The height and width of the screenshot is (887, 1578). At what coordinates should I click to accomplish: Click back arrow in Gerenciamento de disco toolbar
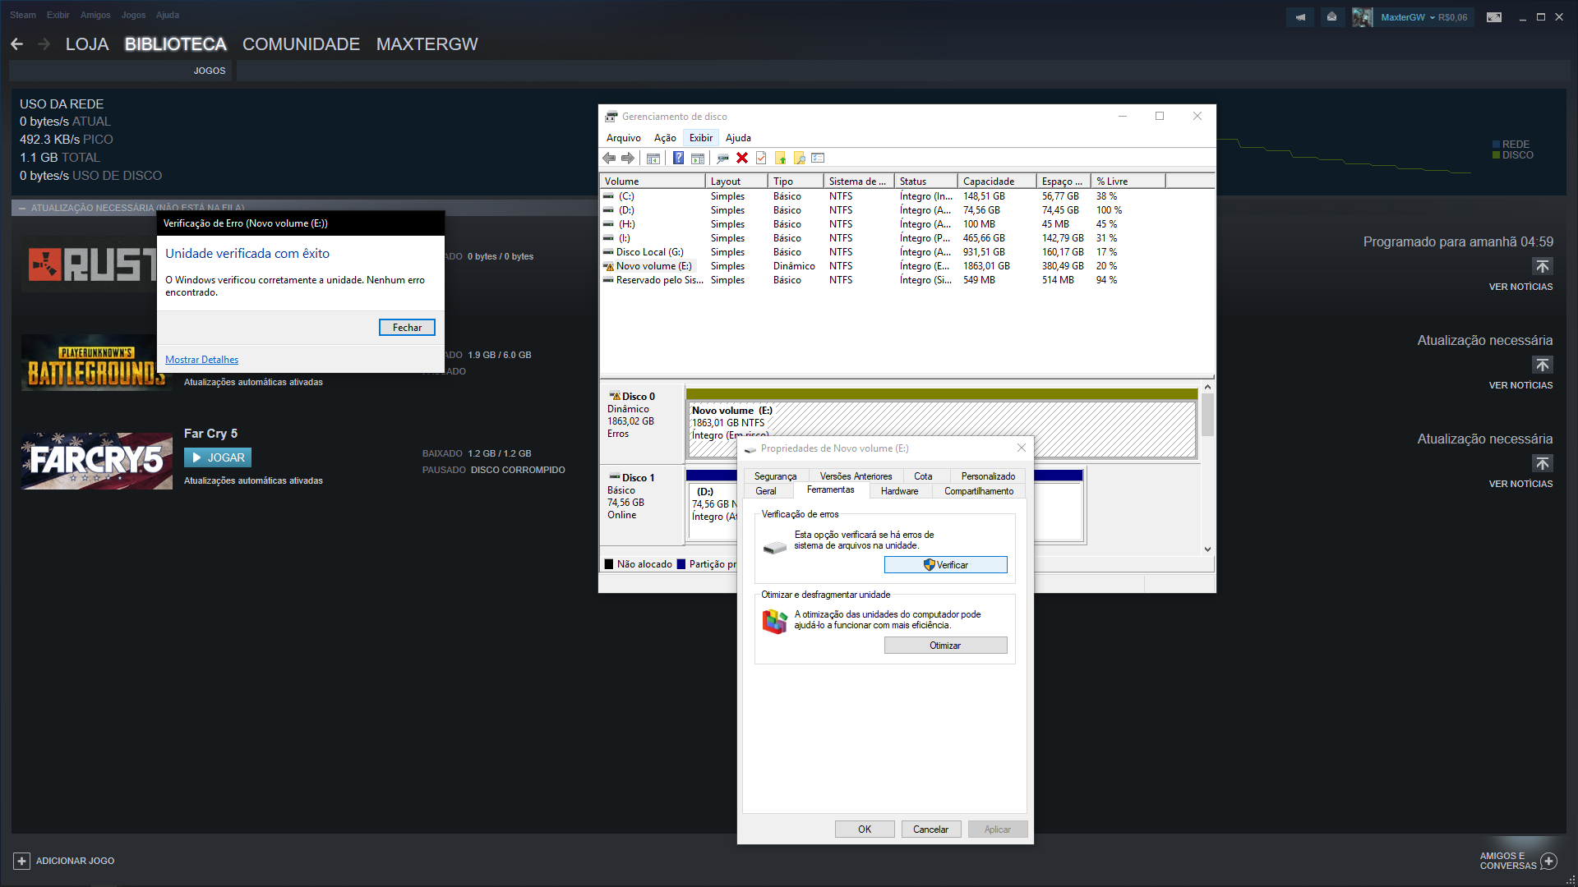pyautogui.click(x=609, y=158)
